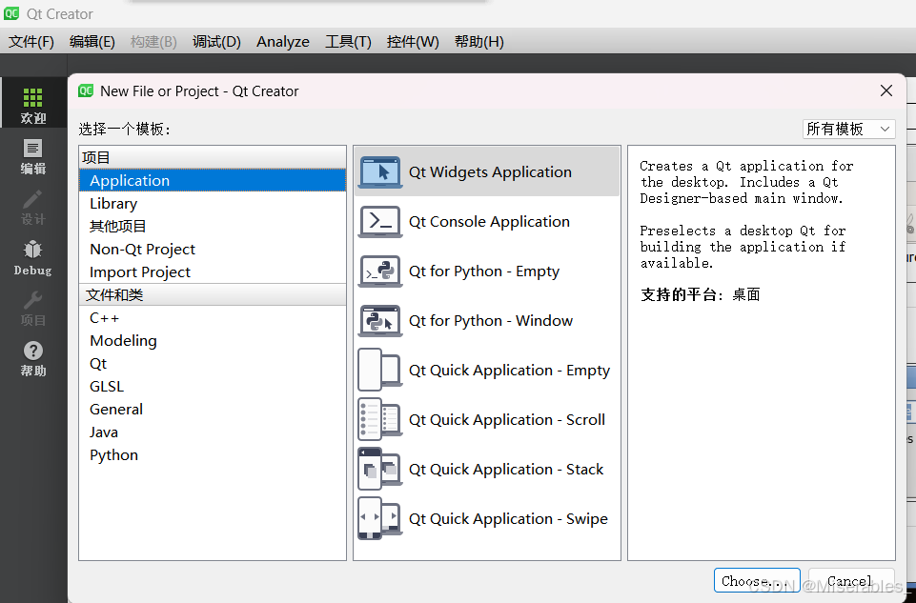Open the 编辑(E) menu
Viewport: 916px width, 603px height.
(x=92, y=42)
